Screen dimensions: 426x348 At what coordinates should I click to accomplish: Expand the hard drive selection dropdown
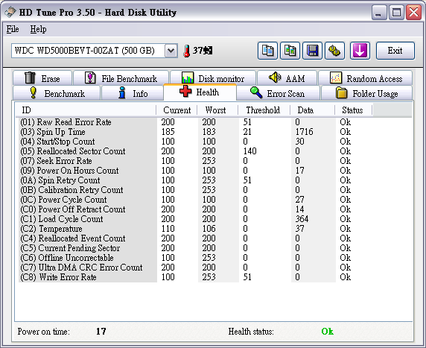coord(171,51)
